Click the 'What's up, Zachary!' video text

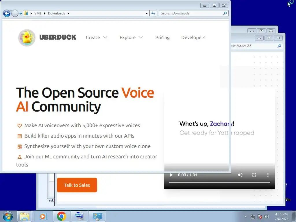click(207, 124)
